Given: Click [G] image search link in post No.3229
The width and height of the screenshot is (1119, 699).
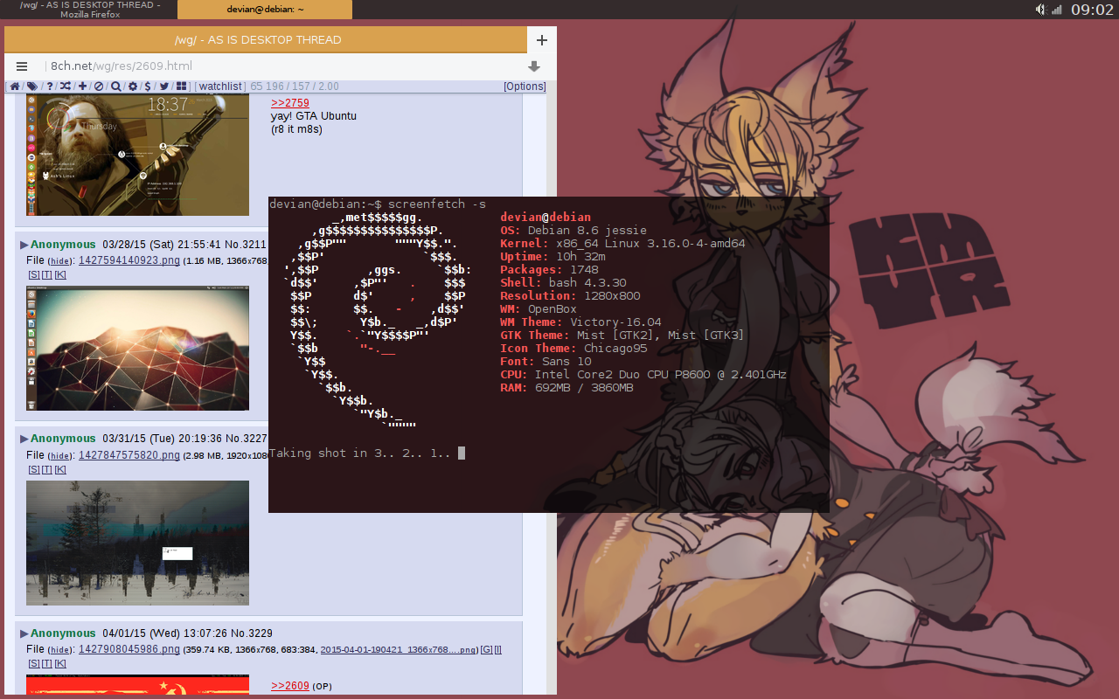Looking at the screenshot, I should pyautogui.click(x=486, y=650).
